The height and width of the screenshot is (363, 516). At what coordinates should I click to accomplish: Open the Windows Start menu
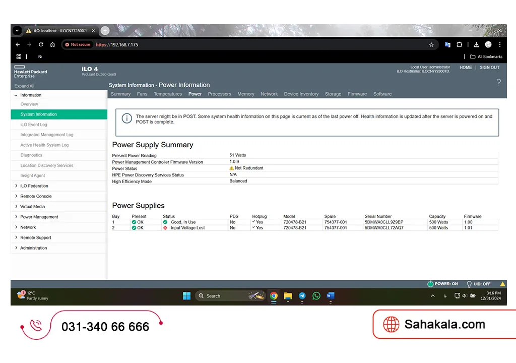[186, 296]
